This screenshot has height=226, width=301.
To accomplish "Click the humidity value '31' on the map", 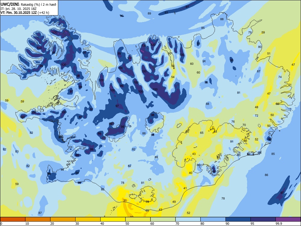I will (x=125, y=200).
